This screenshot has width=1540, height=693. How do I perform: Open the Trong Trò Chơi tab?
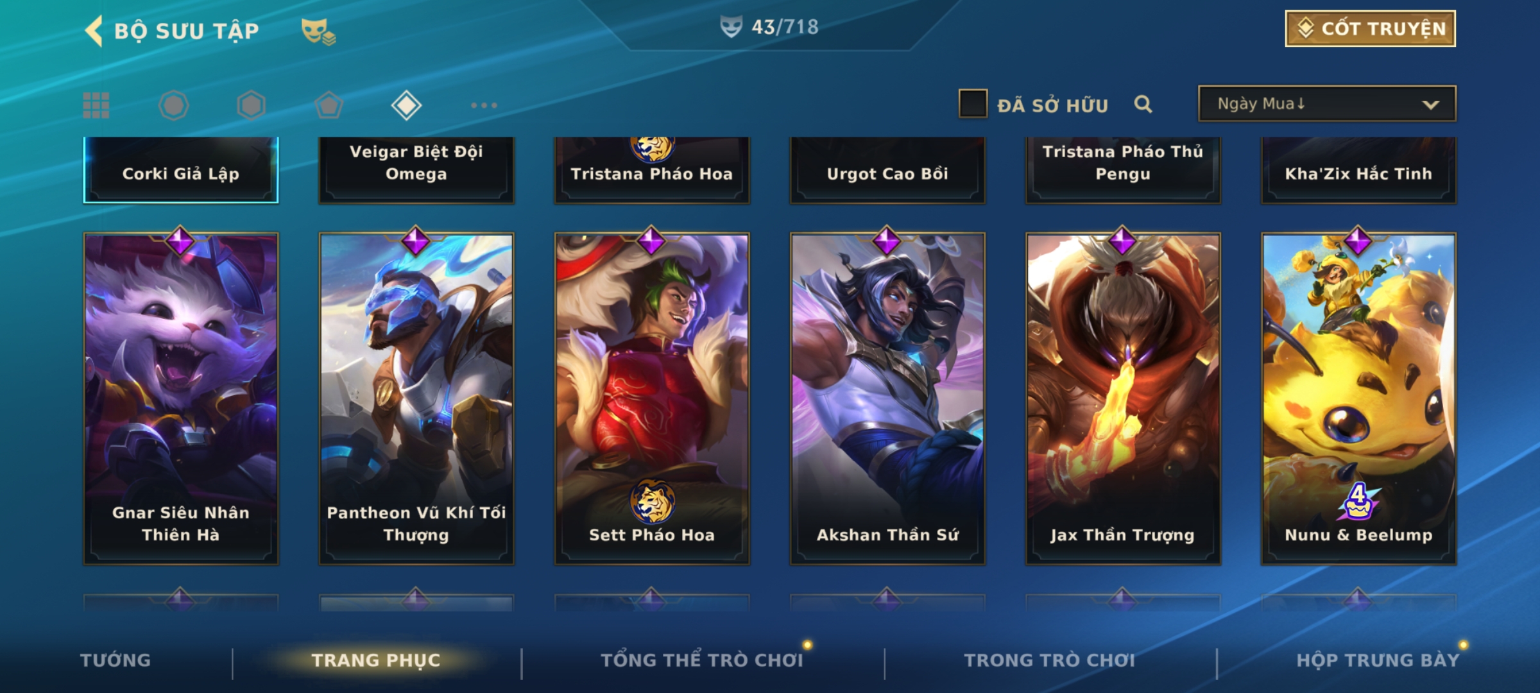(1049, 660)
